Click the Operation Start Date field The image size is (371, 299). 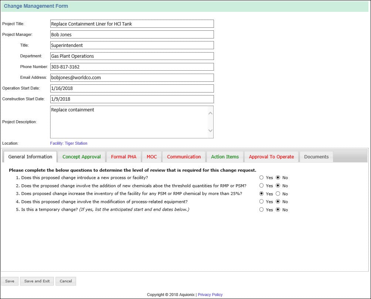[132, 88]
